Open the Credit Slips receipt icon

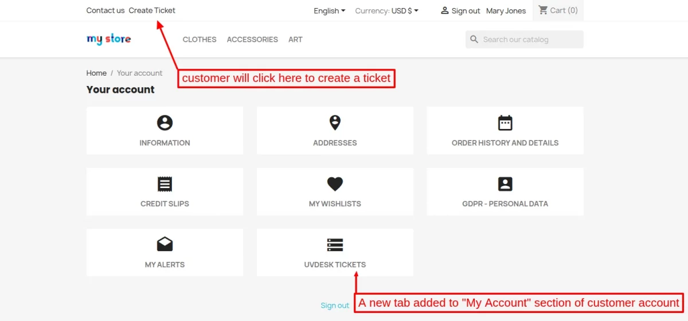click(x=165, y=184)
